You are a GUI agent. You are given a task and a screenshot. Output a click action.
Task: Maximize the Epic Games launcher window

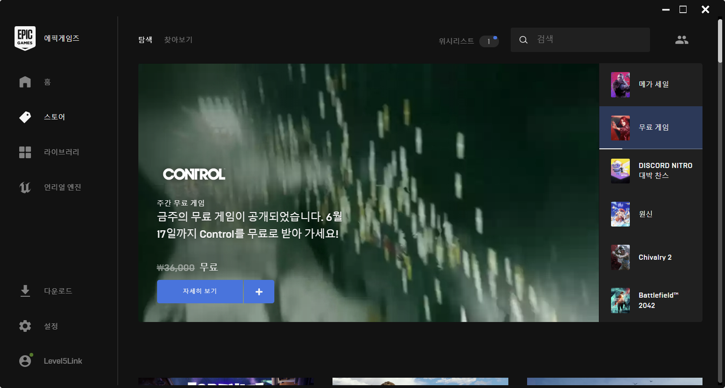[683, 9]
